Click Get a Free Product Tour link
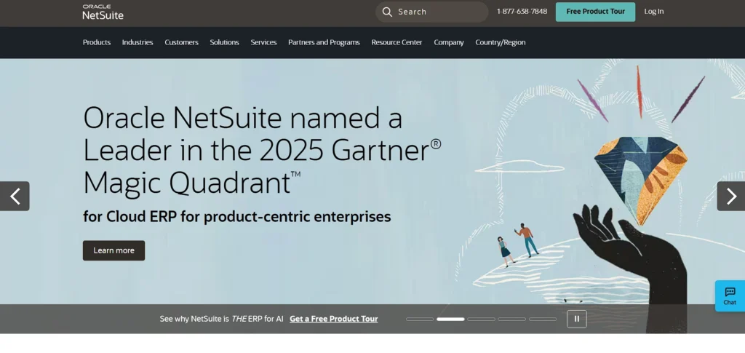The width and height of the screenshot is (745, 353). pos(333,319)
